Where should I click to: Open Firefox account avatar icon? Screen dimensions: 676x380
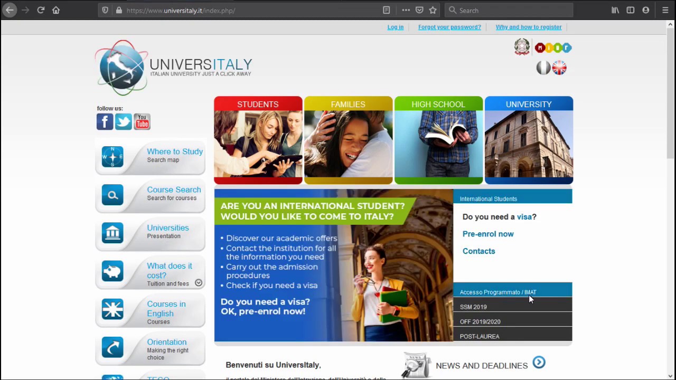click(646, 10)
